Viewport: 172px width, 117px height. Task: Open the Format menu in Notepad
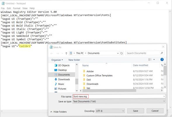(x=17, y=8)
